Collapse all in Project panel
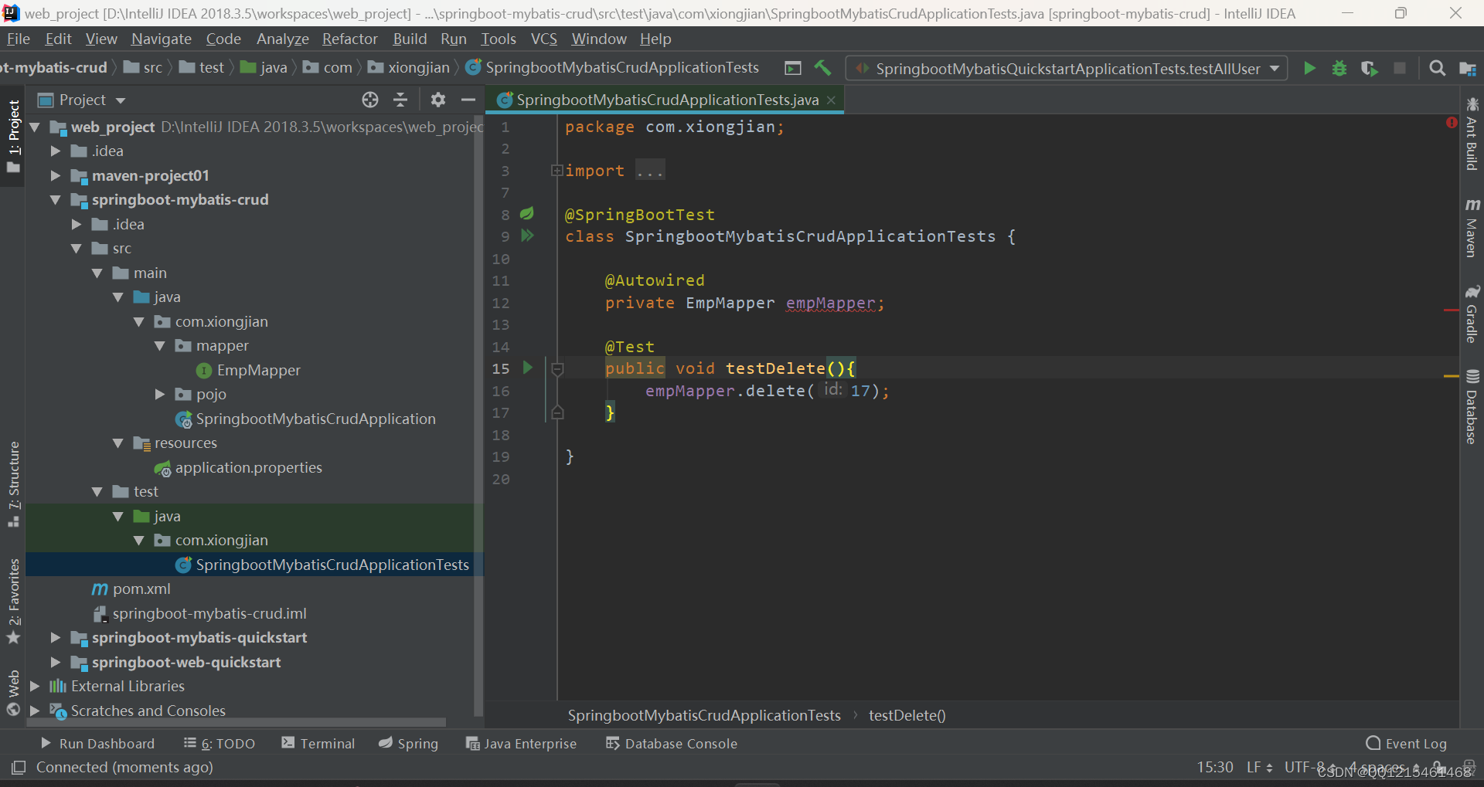 pyautogui.click(x=400, y=99)
